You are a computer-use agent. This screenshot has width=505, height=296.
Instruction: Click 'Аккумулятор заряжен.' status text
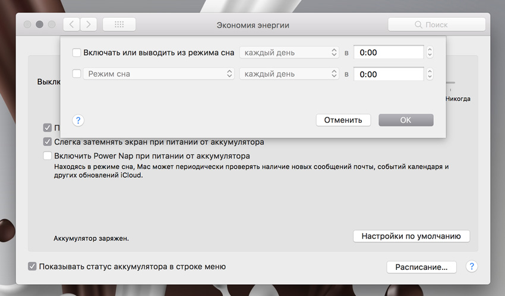coord(91,238)
